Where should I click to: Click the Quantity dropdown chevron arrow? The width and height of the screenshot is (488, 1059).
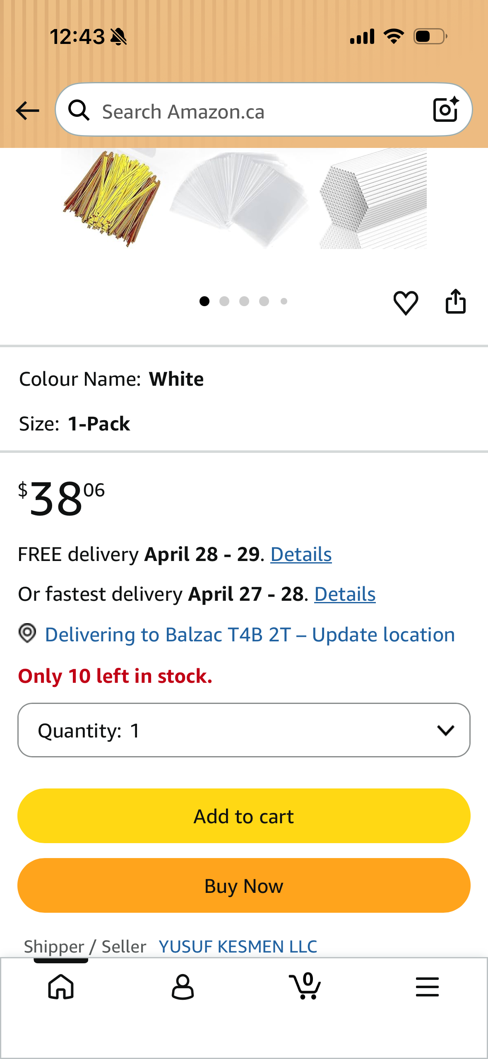tap(446, 730)
